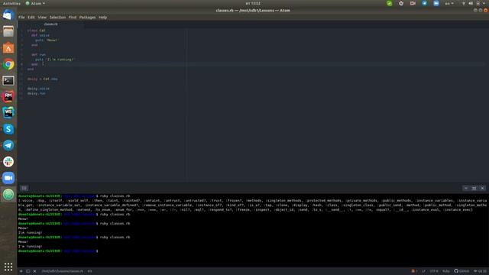Click the file path in the status bar
The width and height of the screenshot is (489, 275).
(x=63, y=271)
